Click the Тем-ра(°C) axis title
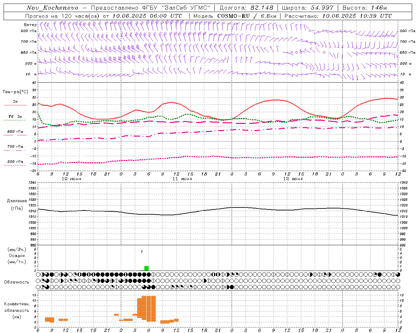 [x=15, y=92]
